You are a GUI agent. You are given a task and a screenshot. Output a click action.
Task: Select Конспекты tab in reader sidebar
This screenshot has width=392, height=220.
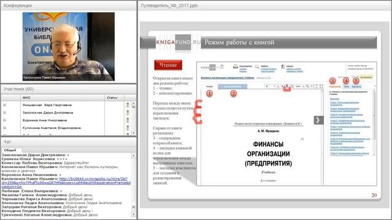click(x=356, y=87)
